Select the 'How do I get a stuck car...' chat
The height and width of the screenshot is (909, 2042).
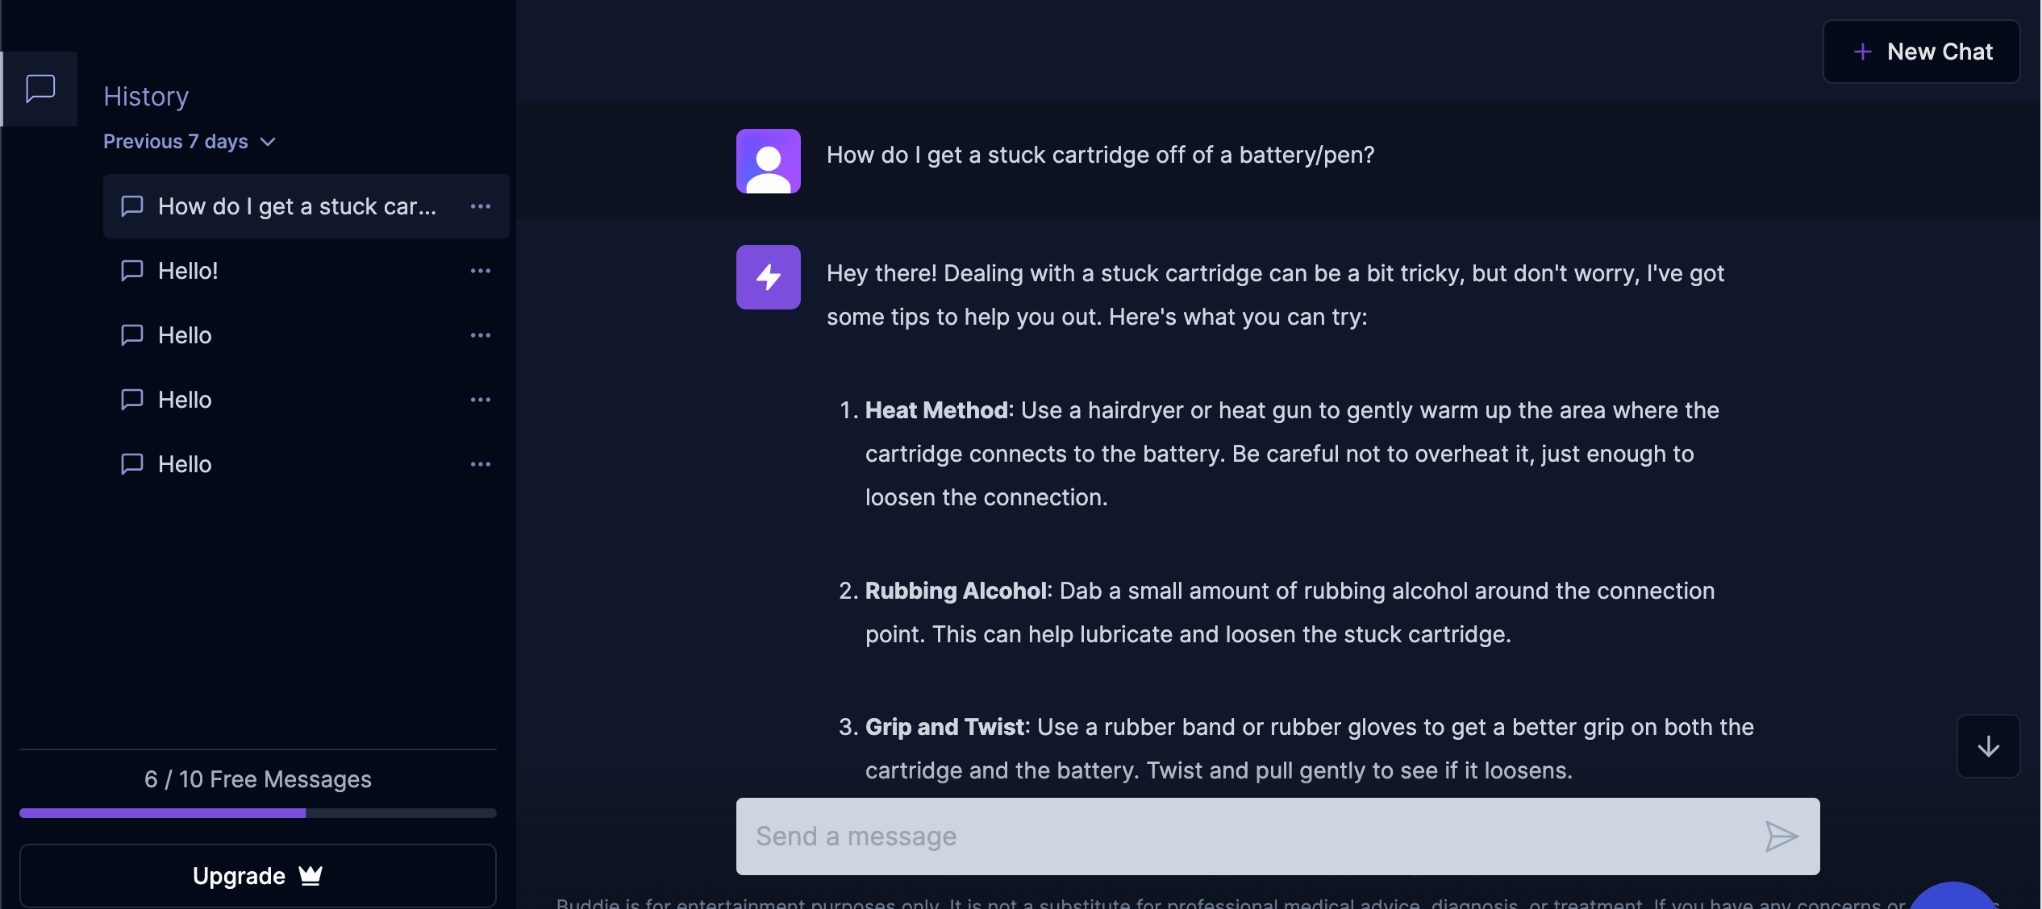[306, 206]
